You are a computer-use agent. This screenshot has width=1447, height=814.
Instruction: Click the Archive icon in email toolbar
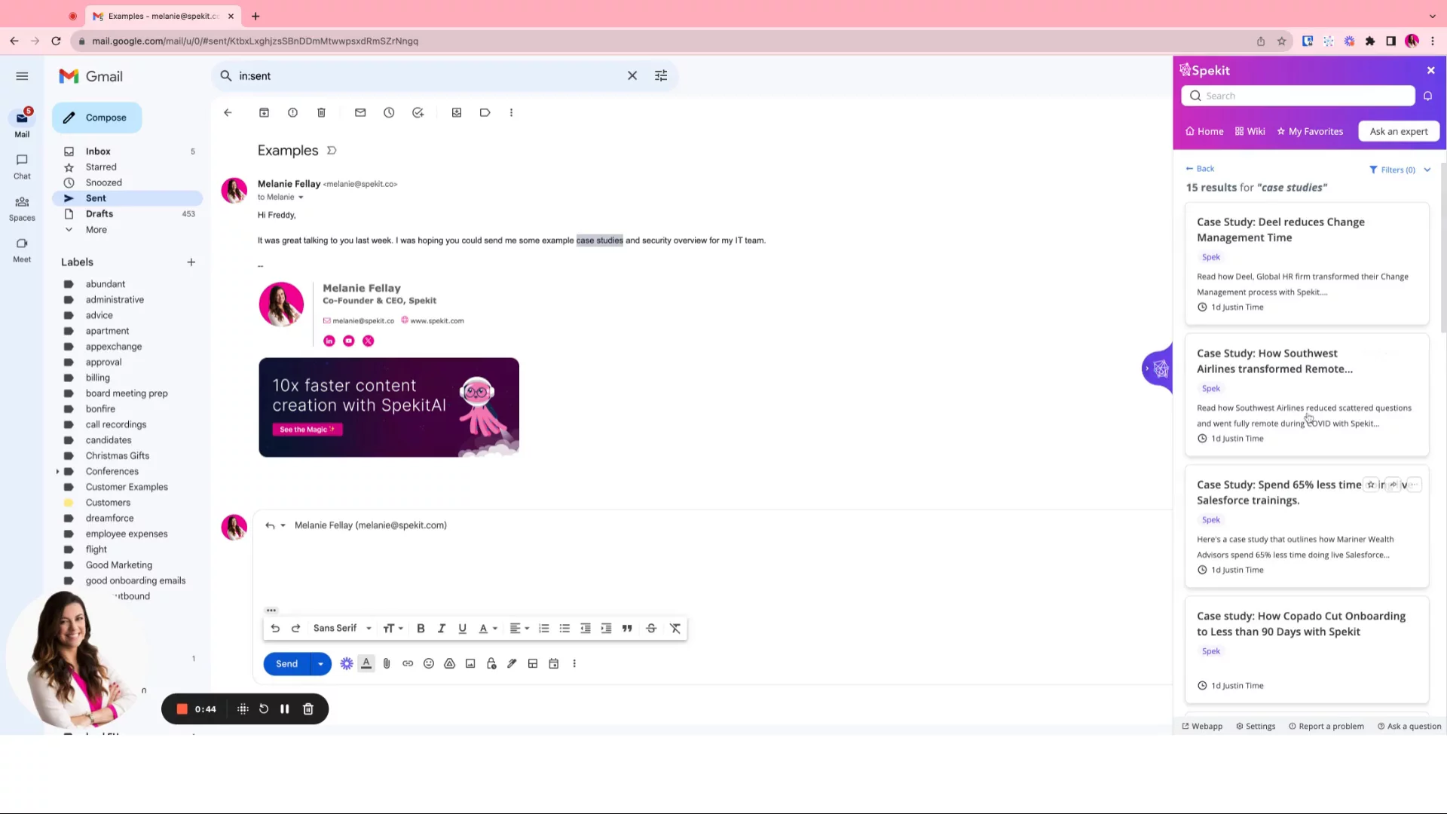(x=264, y=113)
